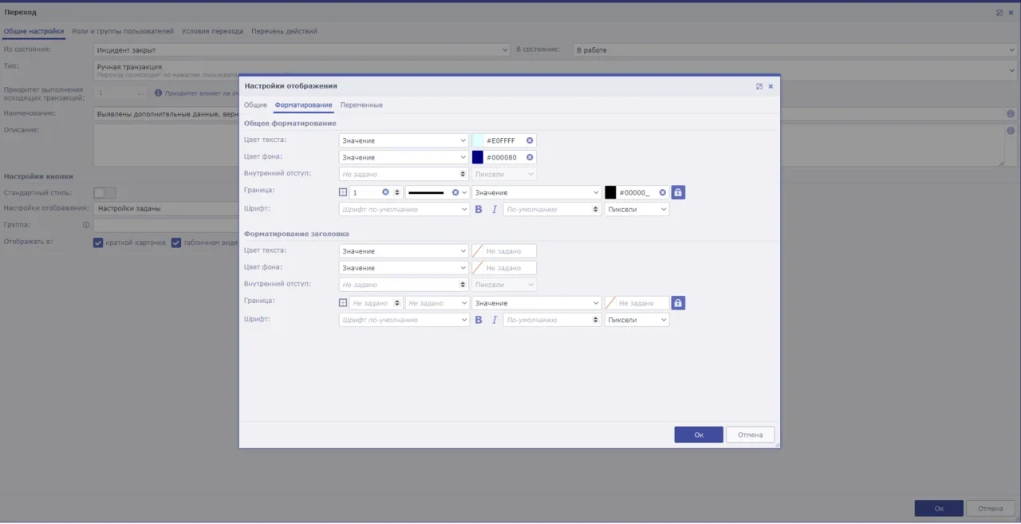The image size is (1021, 524).
Task: Uncheck the краткой карточке checkbox
Action: pyautogui.click(x=99, y=243)
